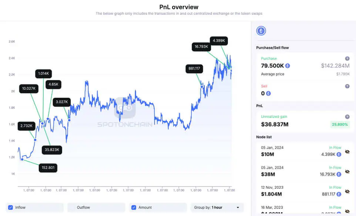
Task: Uncheck the Amount checkbox
Action: [x=134, y=208]
